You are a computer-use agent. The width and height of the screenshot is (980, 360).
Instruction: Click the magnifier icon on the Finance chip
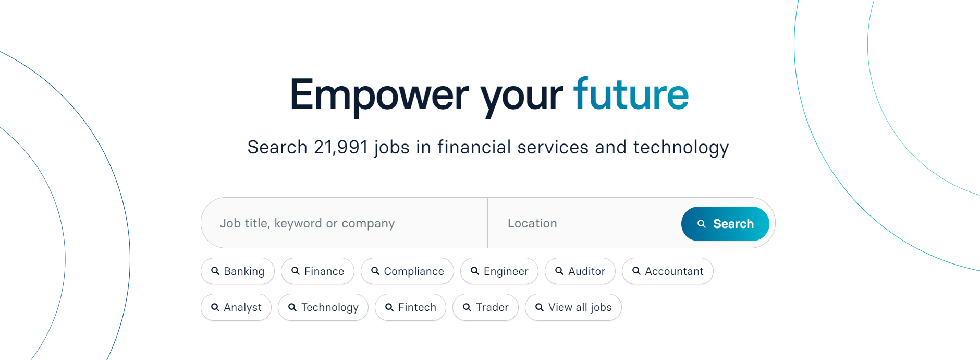coord(295,271)
